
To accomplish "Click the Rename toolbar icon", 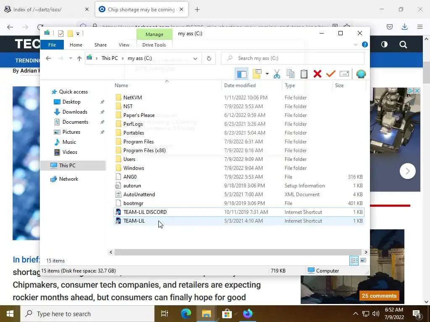I will 344,74.
